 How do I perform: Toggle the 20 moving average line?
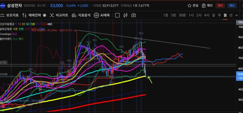coord(23,24)
